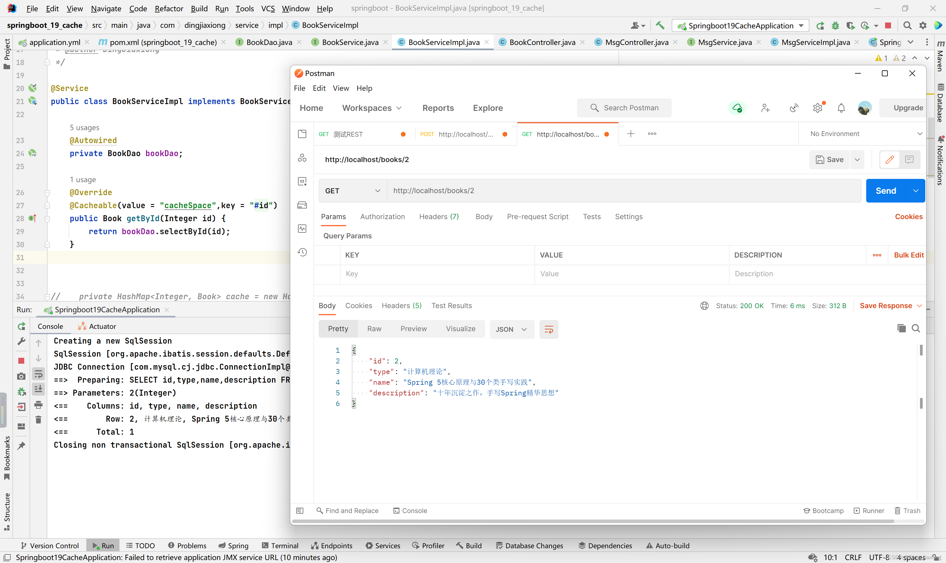Screen dimensions: 946x563
Task: Toggle Postman sidebar bottom-left icon
Action: point(300,511)
